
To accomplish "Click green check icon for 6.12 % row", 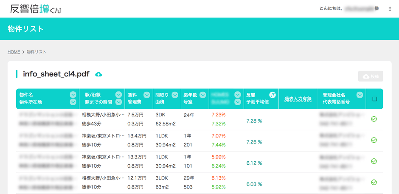I will coord(374,161).
